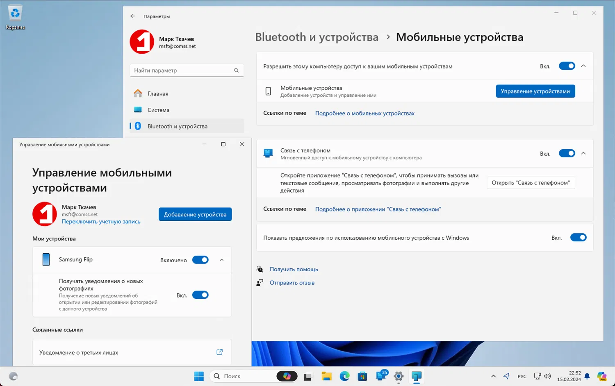This screenshot has height=386, width=615.
Task: Click the Settings gear on the taskbar
Action: [399, 376]
